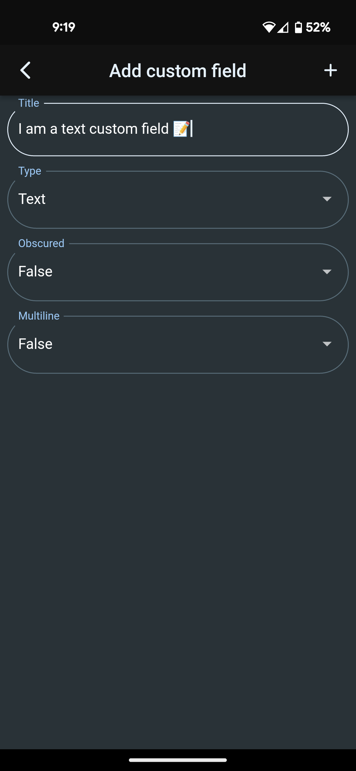
Task: Tap the home gesture bar
Action: pyautogui.click(x=178, y=760)
